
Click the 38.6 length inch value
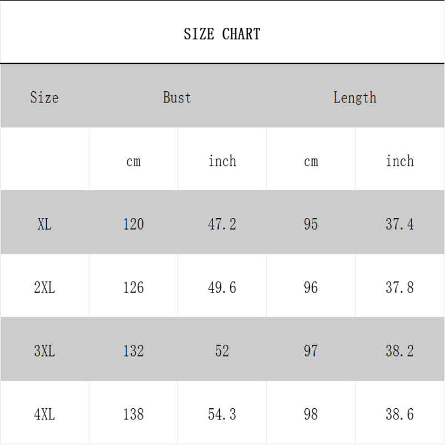400,414
